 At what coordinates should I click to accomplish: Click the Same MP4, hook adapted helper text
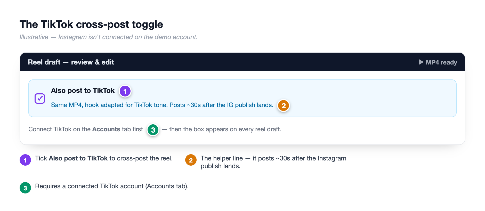click(x=162, y=105)
